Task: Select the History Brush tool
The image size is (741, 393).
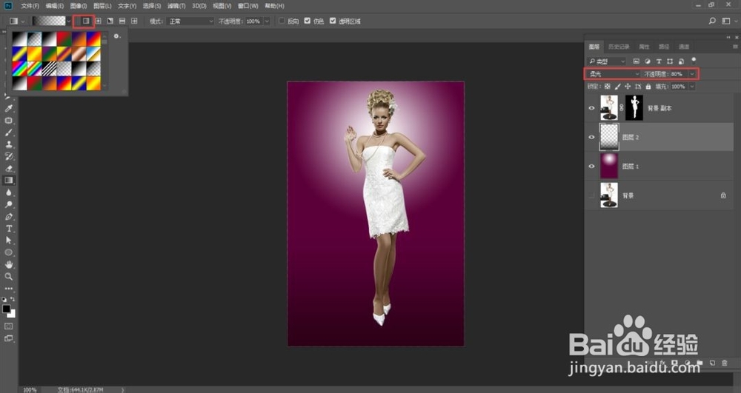Action: click(8, 156)
